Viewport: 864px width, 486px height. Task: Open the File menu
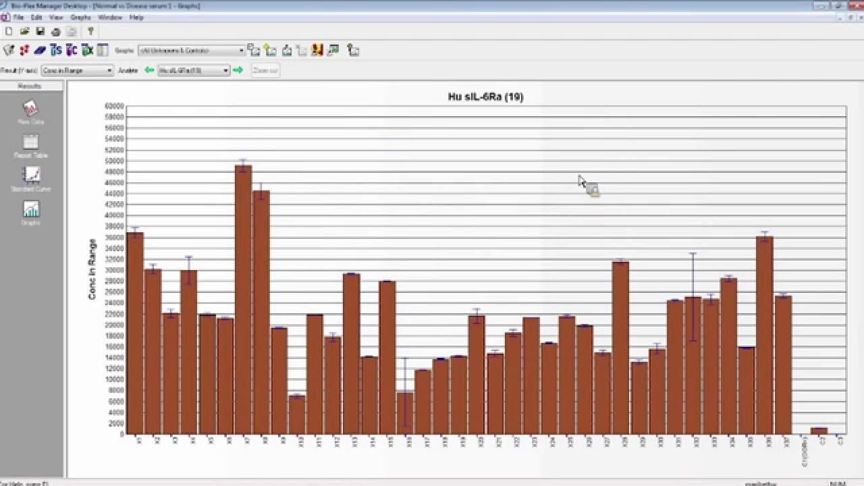(18, 18)
